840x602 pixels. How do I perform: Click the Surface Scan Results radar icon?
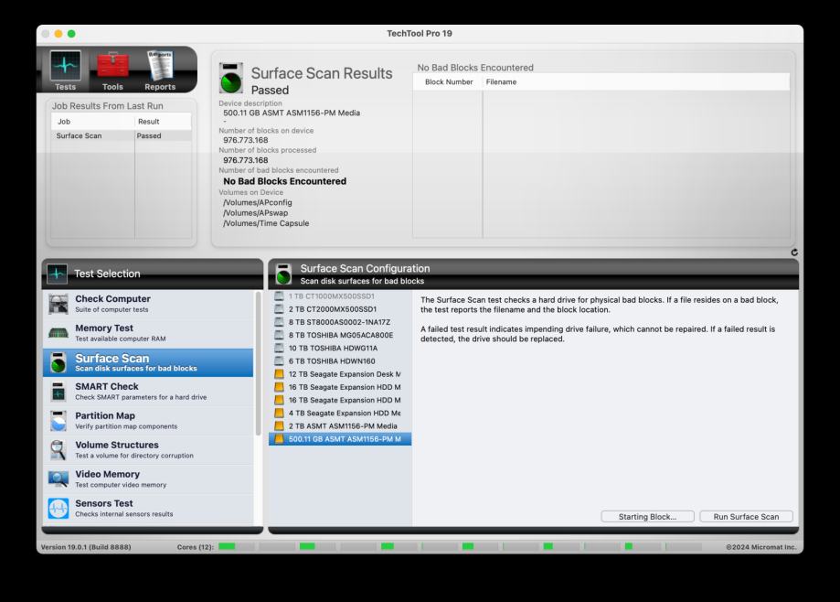pyautogui.click(x=231, y=79)
